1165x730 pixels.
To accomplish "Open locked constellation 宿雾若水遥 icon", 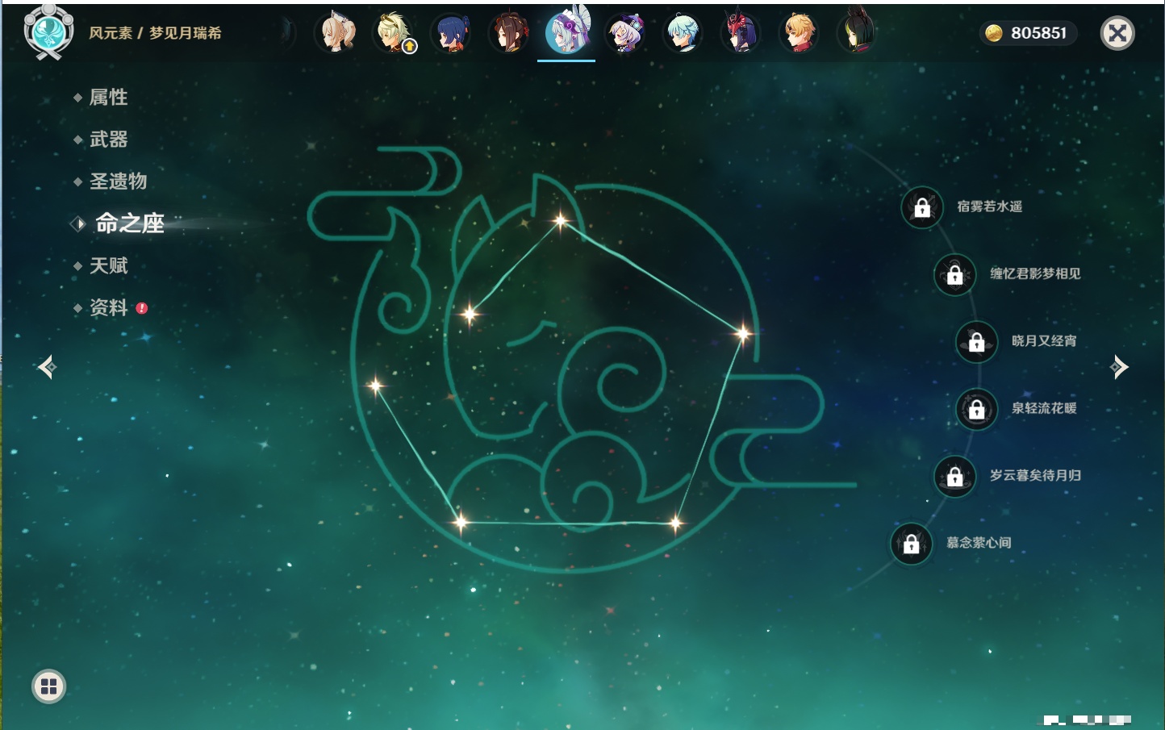I will tap(922, 207).
